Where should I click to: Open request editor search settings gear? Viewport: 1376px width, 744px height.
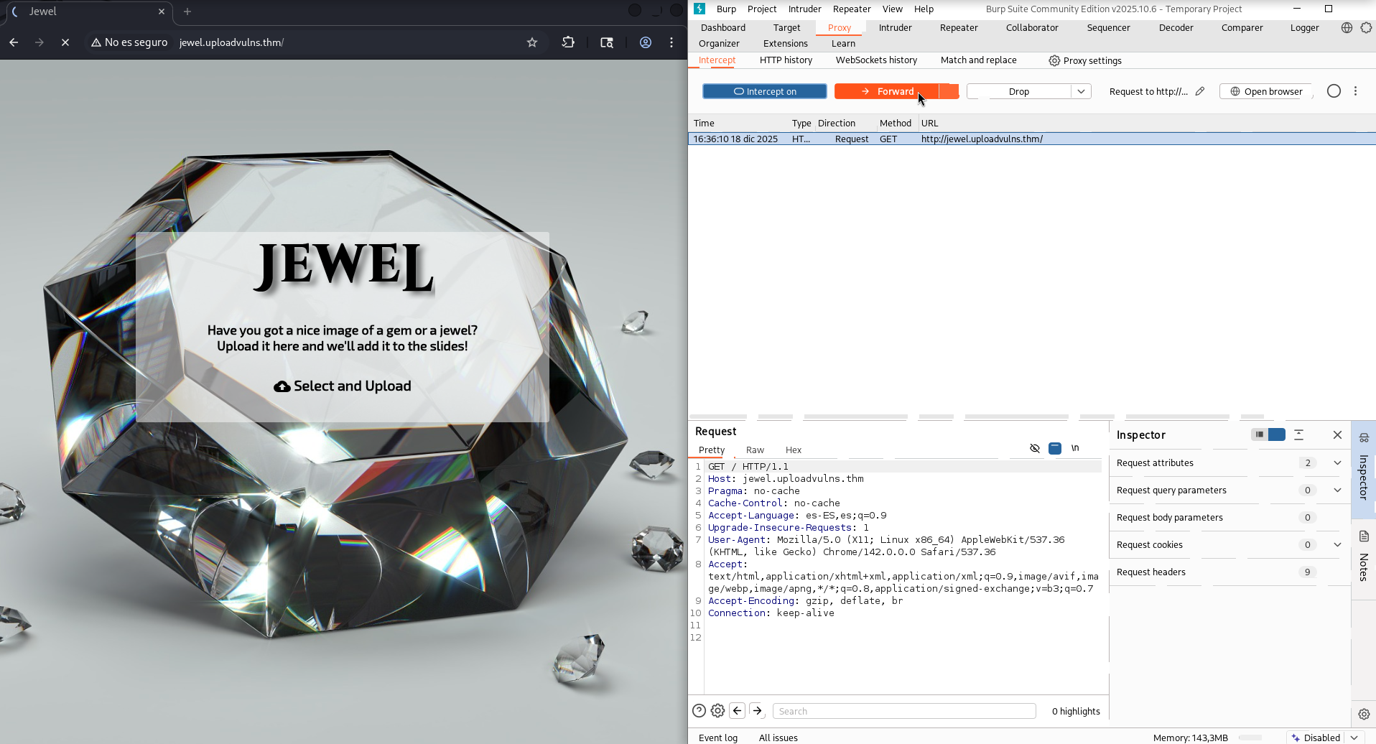tap(717, 711)
